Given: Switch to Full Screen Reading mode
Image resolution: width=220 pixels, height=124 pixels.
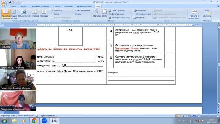Looking at the screenshot, I should point(14,14).
